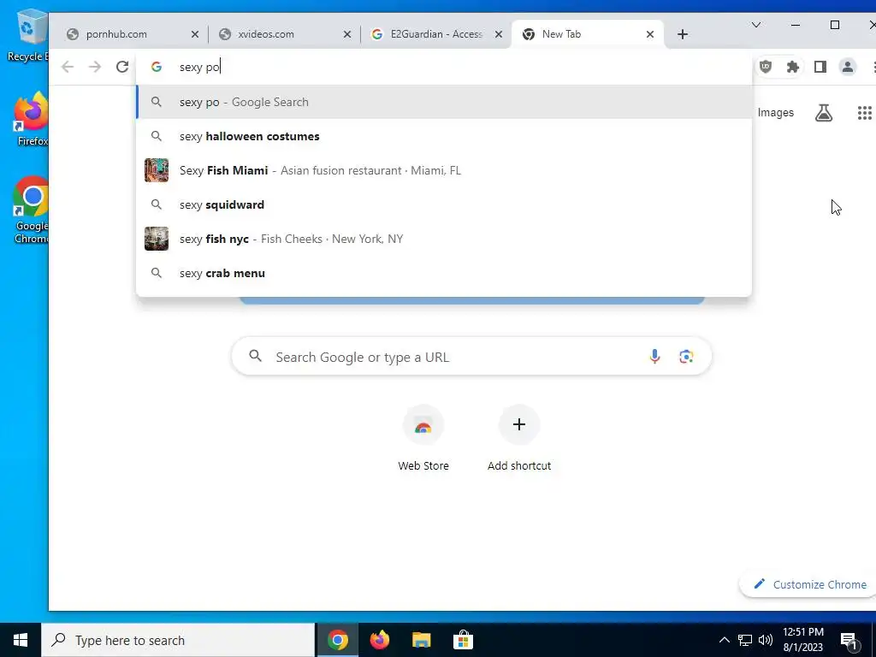Image resolution: width=876 pixels, height=657 pixels.
Task: Open the Chrome profile avatar
Action: (848, 67)
